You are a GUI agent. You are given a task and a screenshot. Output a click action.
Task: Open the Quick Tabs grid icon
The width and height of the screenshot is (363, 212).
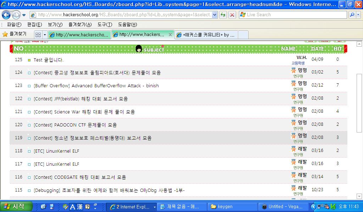[38, 35]
